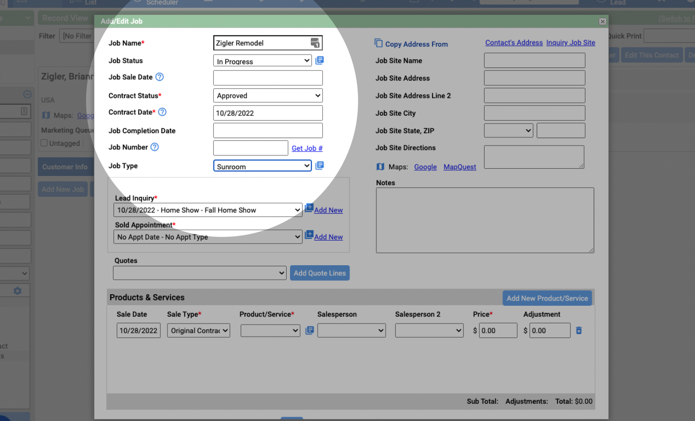Click in the Job Site Name field
This screenshot has height=421, width=695.
[535, 60]
